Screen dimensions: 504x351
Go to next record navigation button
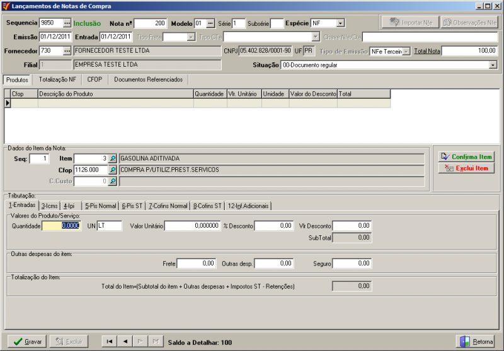[x=140, y=342]
